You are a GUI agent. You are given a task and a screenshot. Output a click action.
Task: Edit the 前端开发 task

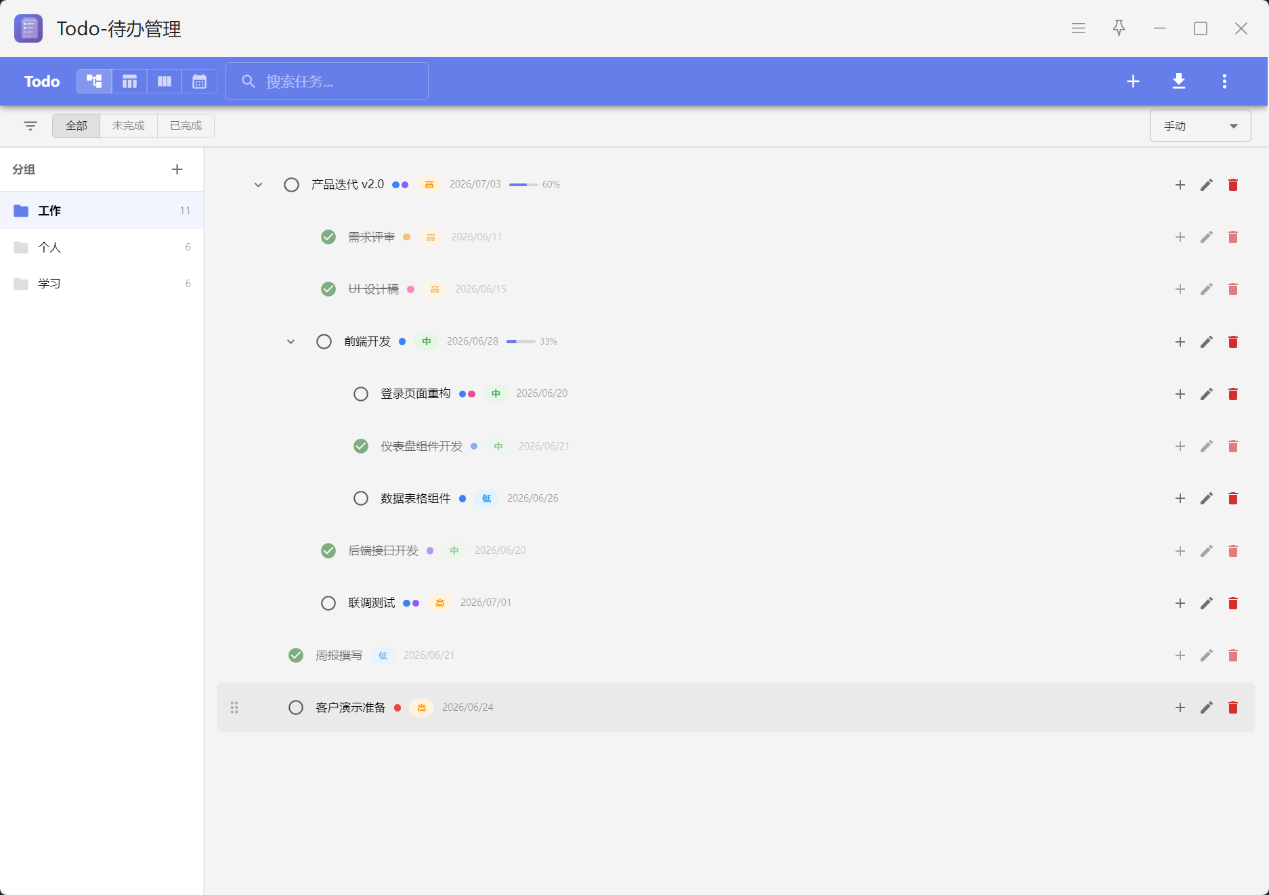click(x=1207, y=342)
